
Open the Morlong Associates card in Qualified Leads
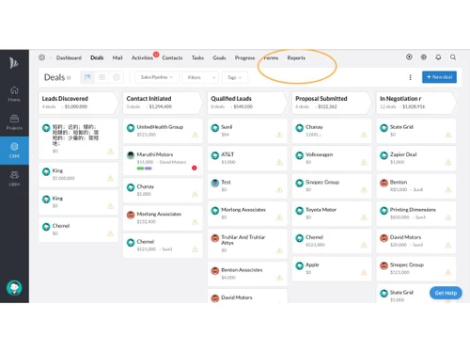[x=247, y=214]
